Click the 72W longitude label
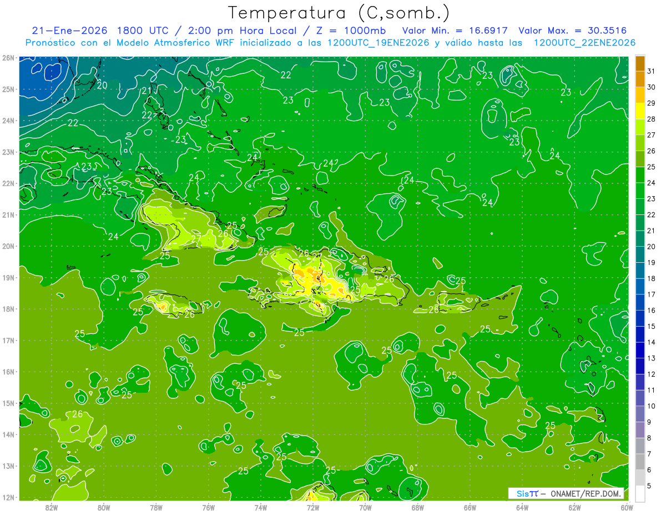This screenshot has height=515, width=666. pyautogui.click(x=313, y=507)
